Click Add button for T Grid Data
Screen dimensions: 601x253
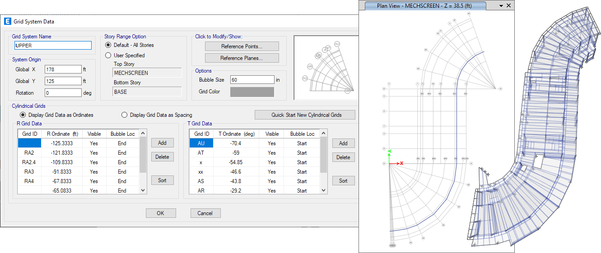click(343, 143)
